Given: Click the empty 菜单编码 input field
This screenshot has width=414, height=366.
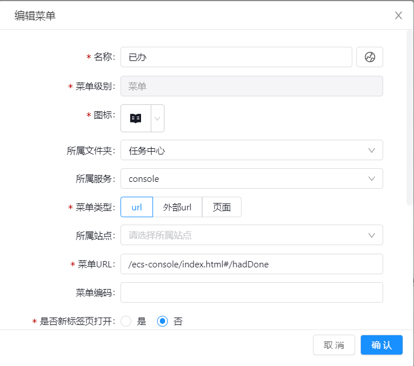Looking at the screenshot, I should pos(251,292).
